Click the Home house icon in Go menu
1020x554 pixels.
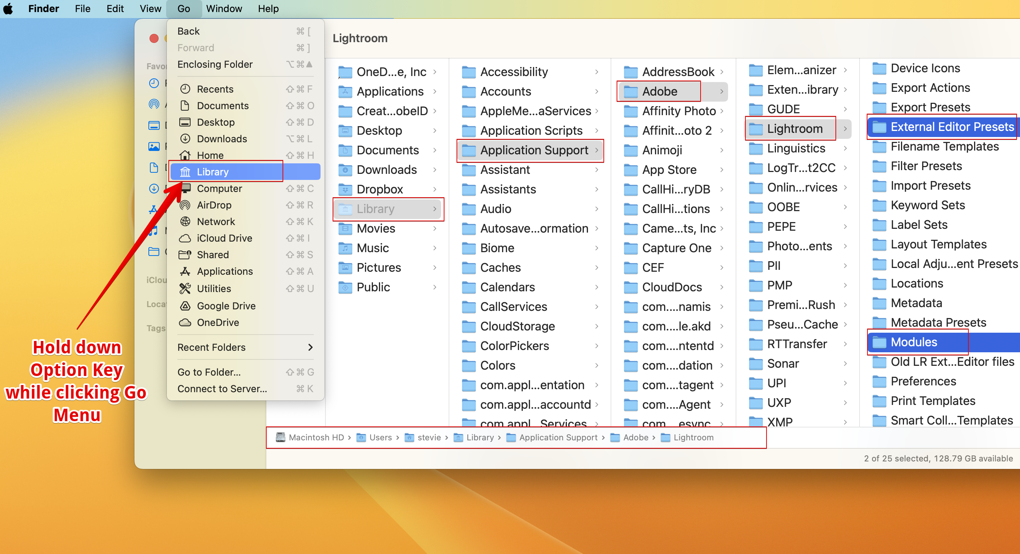185,155
